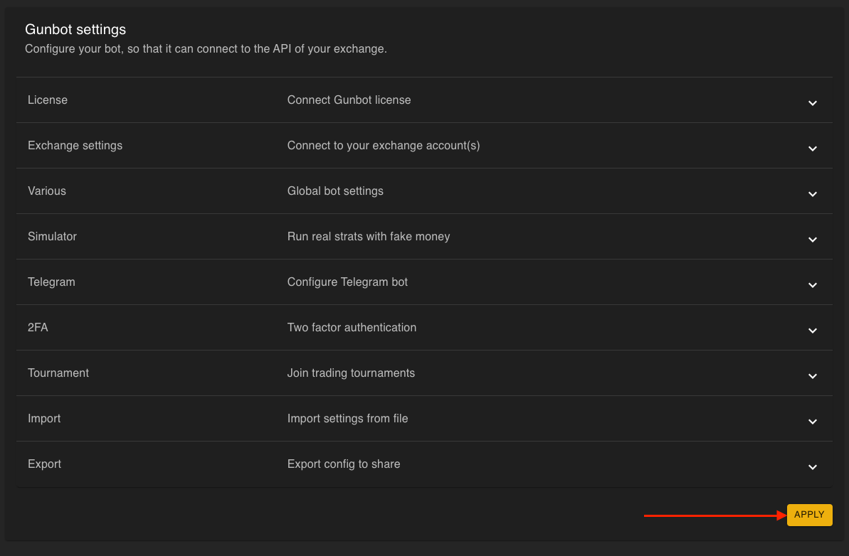The height and width of the screenshot is (556, 849).
Task: Expand the Import section chevron
Action: click(x=812, y=421)
